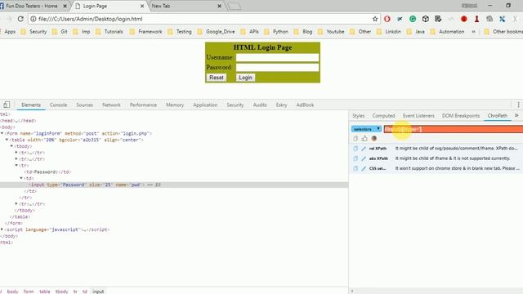The image size is (523, 294).
Task: Open DevTools kebab menu
Action: [518, 105]
